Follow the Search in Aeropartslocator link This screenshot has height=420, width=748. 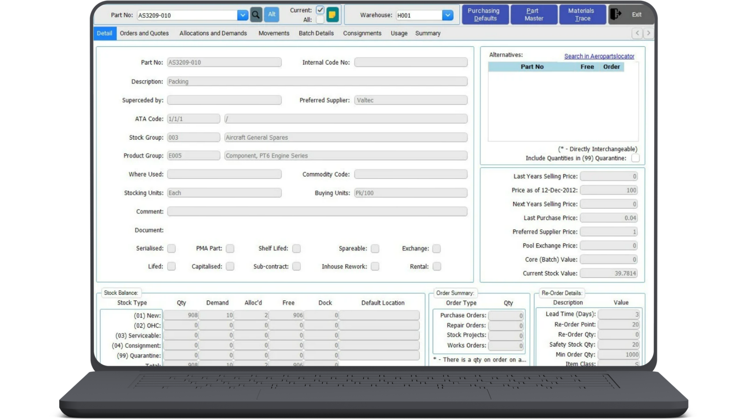(599, 56)
